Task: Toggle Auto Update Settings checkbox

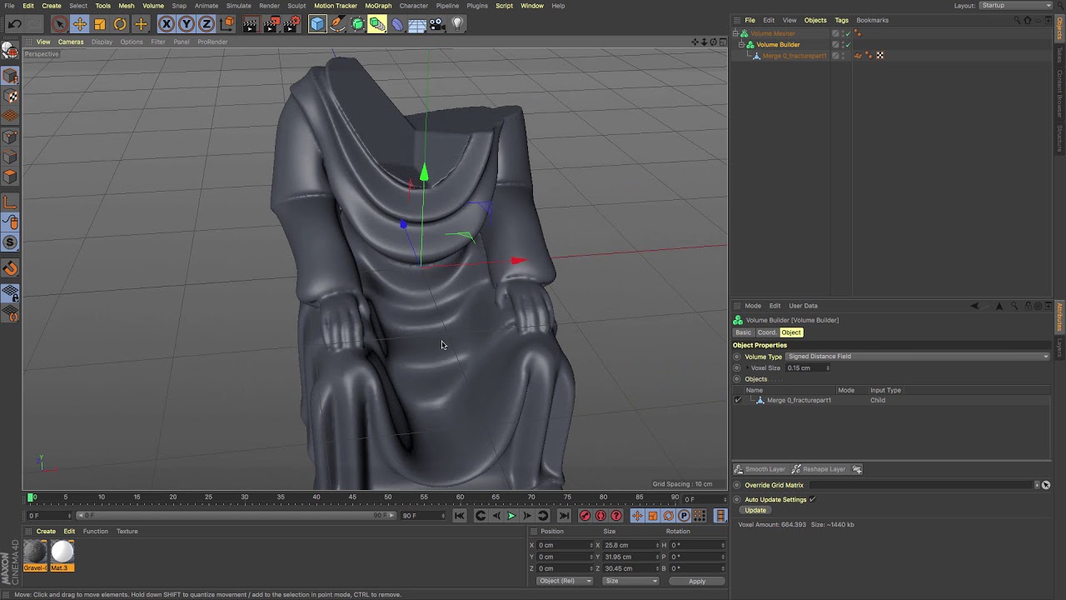Action: [812, 499]
